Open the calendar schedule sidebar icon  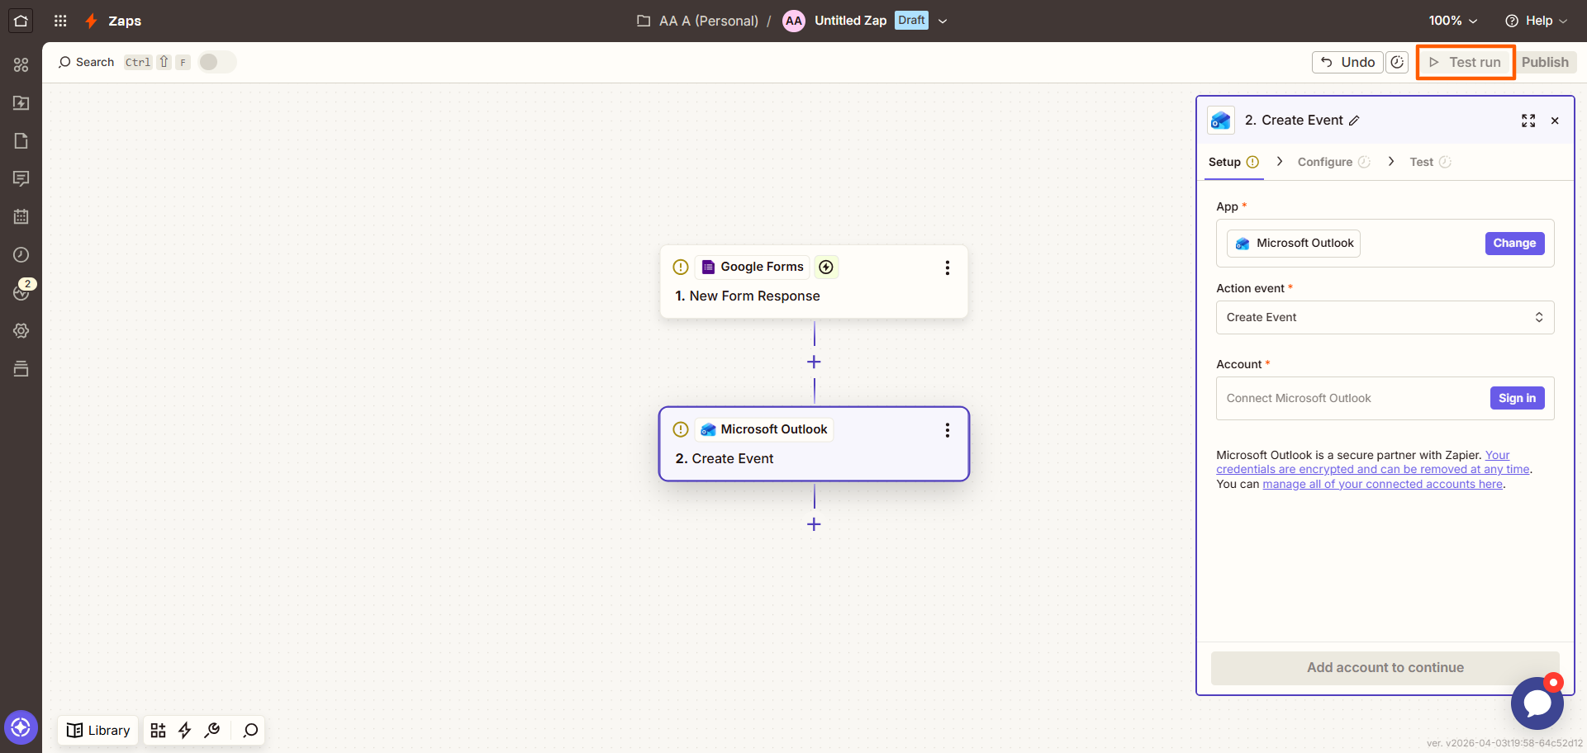pyautogui.click(x=21, y=216)
